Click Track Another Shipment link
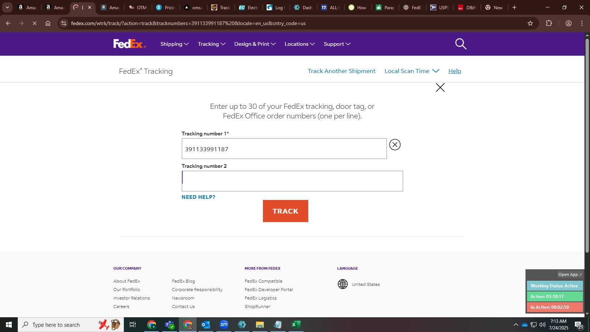The width and height of the screenshot is (590, 332). pos(341,71)
